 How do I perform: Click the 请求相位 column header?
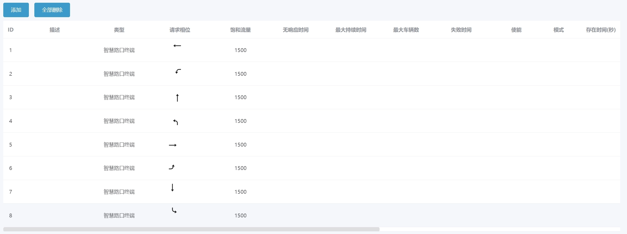point(180,30)
